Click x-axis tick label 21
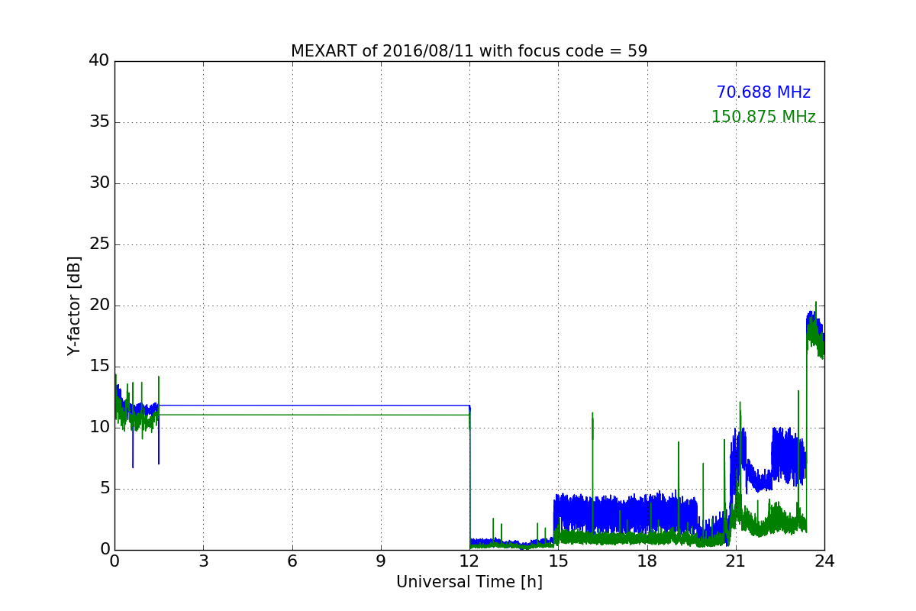This screenshot has height=611, width=916. click(x=736, y=561)
